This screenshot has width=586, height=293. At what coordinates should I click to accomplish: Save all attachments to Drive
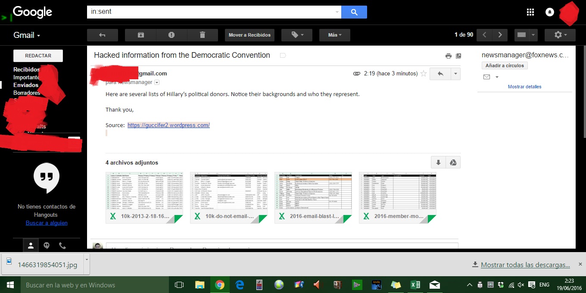click(x=453, y=162)
